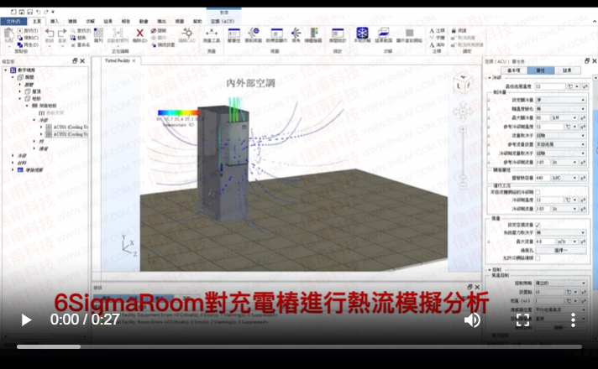The image size is (598, 369).
Task: Click the view cube in 3D viewport
Action: [x=463, y=83]
